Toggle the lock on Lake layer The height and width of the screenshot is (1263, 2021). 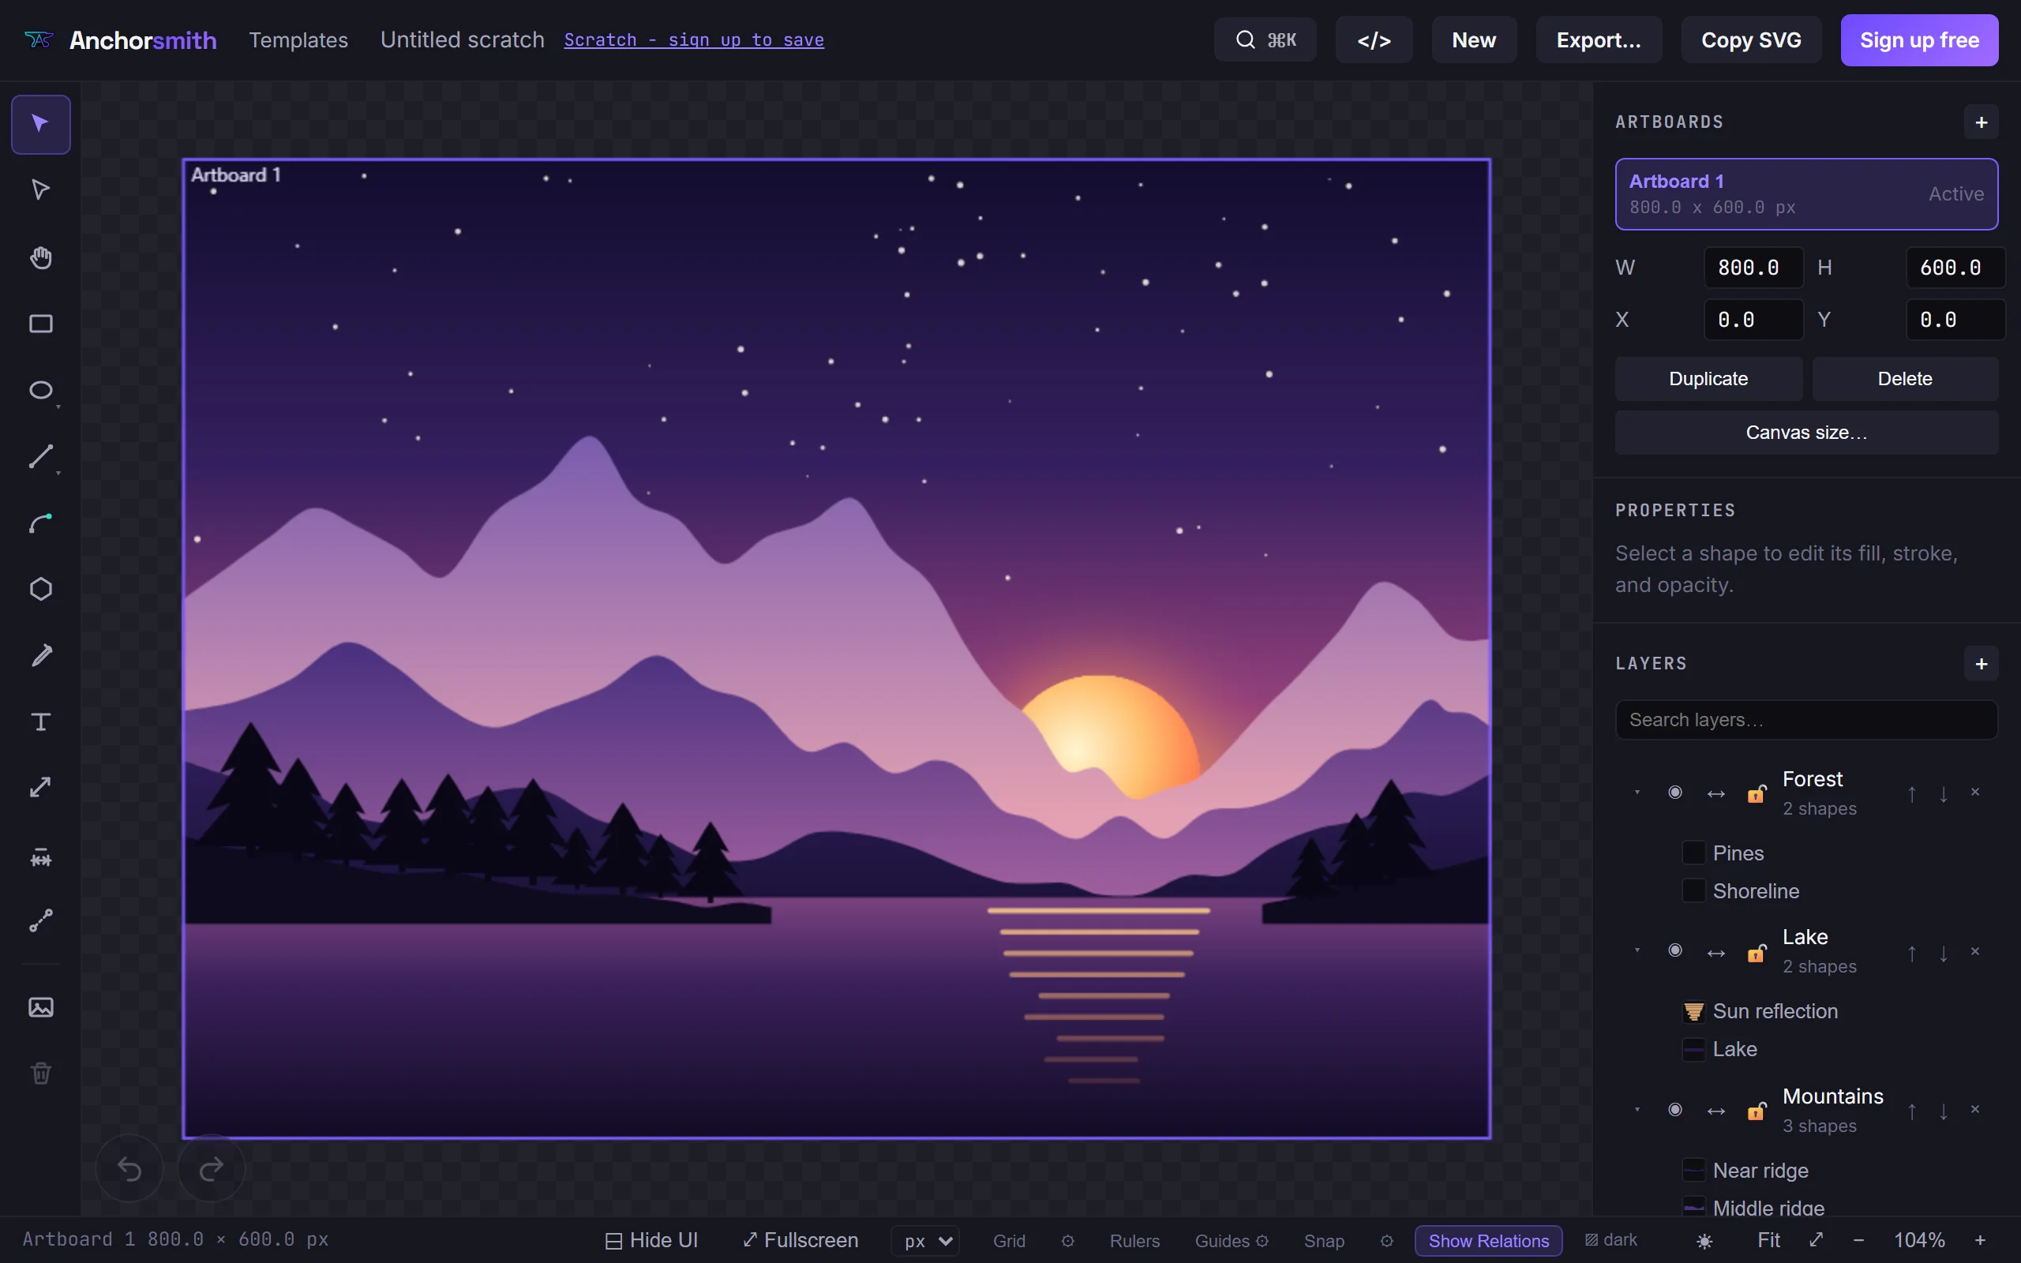(x=1757, y=952)
